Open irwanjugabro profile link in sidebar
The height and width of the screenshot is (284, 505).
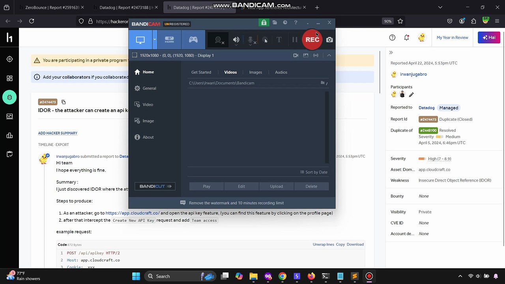(413, 74)
